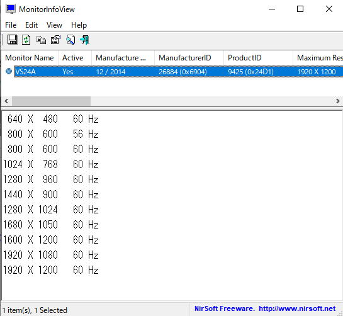343x316 pixels.
Task: Open the File menu
Action: [11, 25]
